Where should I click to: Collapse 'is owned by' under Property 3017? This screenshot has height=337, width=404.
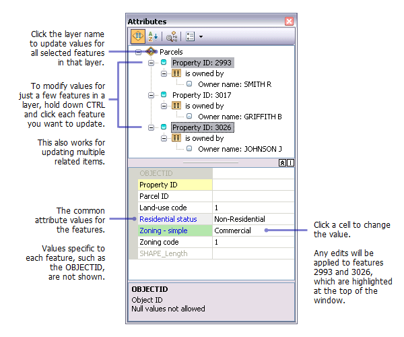tap(164, 106)
